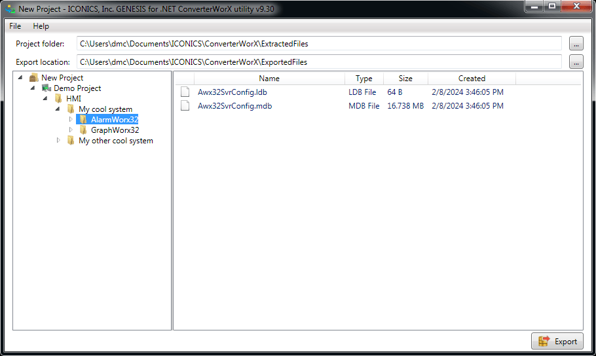This screenshot has height=356, width=596.
Task: Select the AlarmWorx32 tree item
Action: [x=115, y=120]
